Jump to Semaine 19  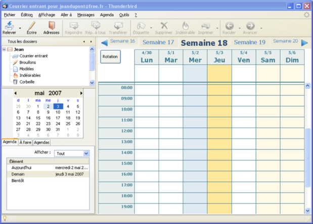coord(250,42)
